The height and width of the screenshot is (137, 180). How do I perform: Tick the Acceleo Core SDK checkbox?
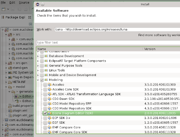click(45, 89)
